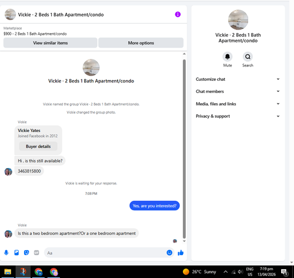
Task: Click 'Yes, are you interested?' message bubble
Action: coord(155,206)
